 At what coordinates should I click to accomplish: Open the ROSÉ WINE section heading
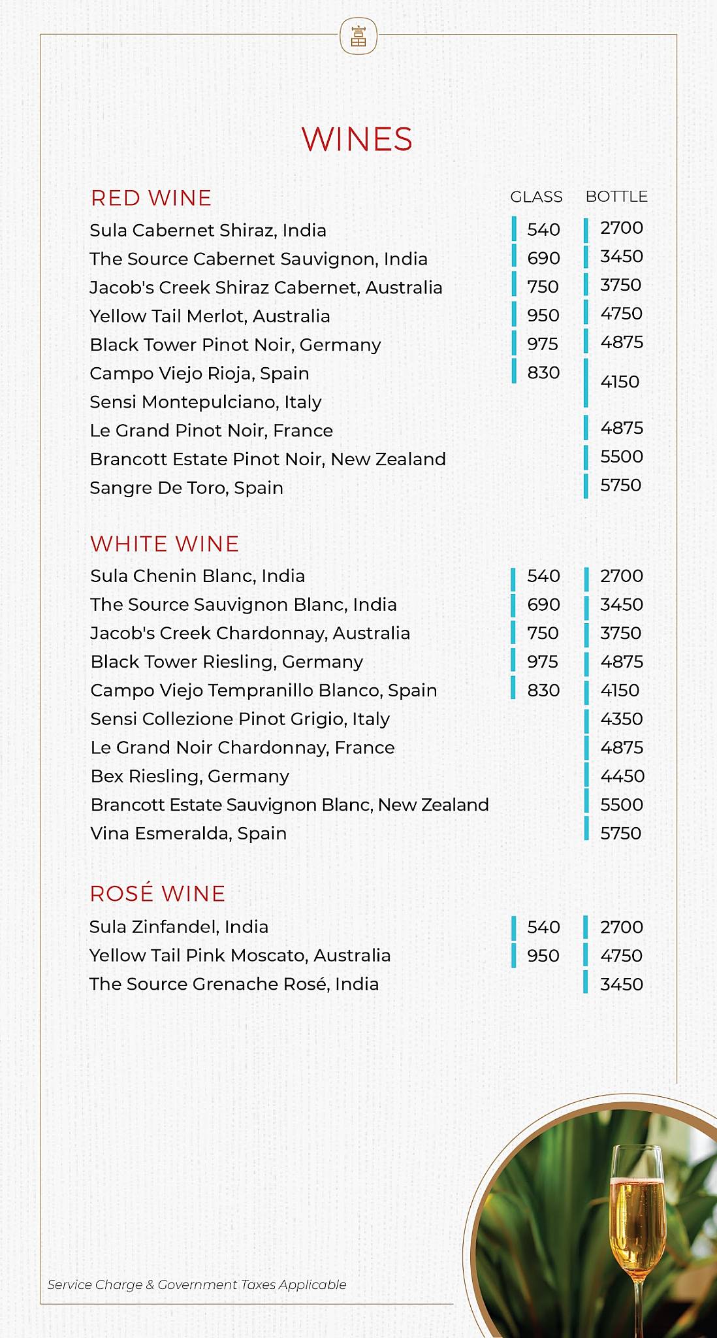click(x=157, y=893)
